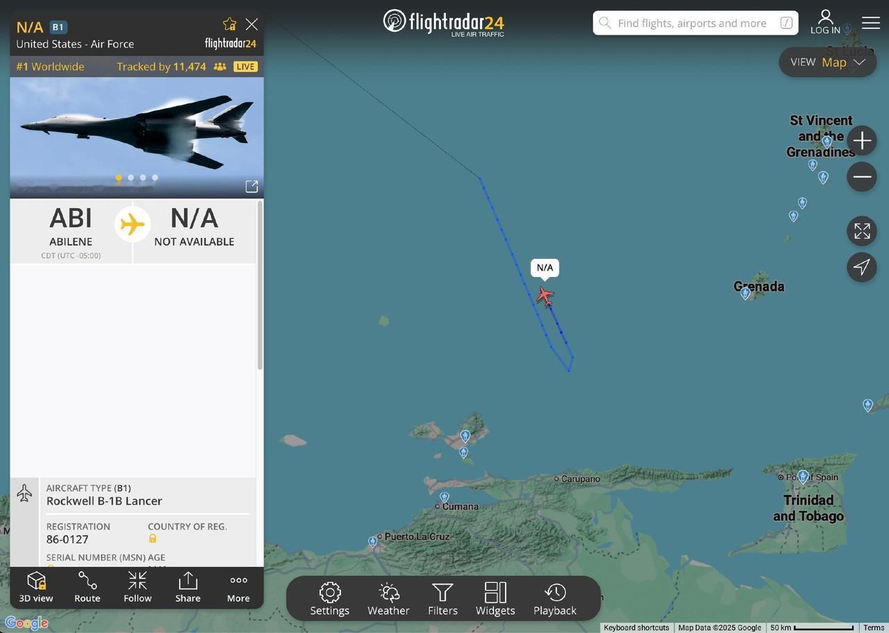Toggle Follow aircraft mode
The width and height of the screenshot is (889, 633).
[138, 587]
